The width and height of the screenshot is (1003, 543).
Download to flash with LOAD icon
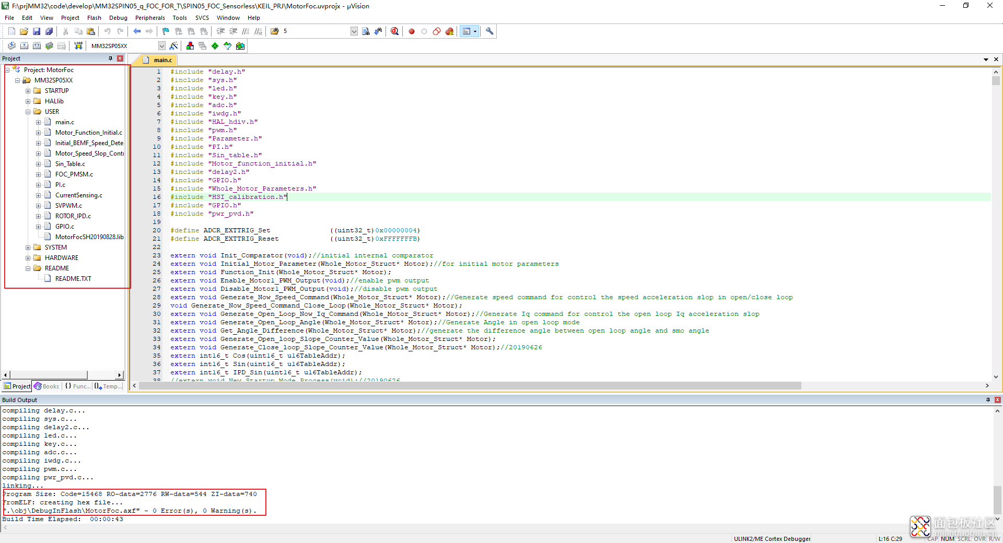click(x=78, y=46)
